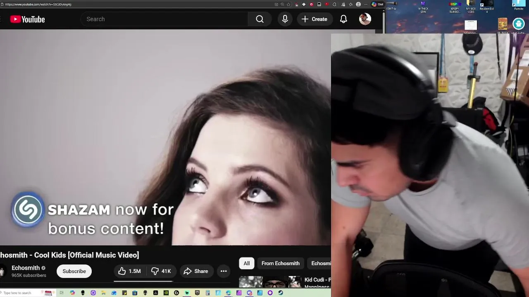Click the Kid Cudi video title
This screenshot has height=297, width=529.
317,283
